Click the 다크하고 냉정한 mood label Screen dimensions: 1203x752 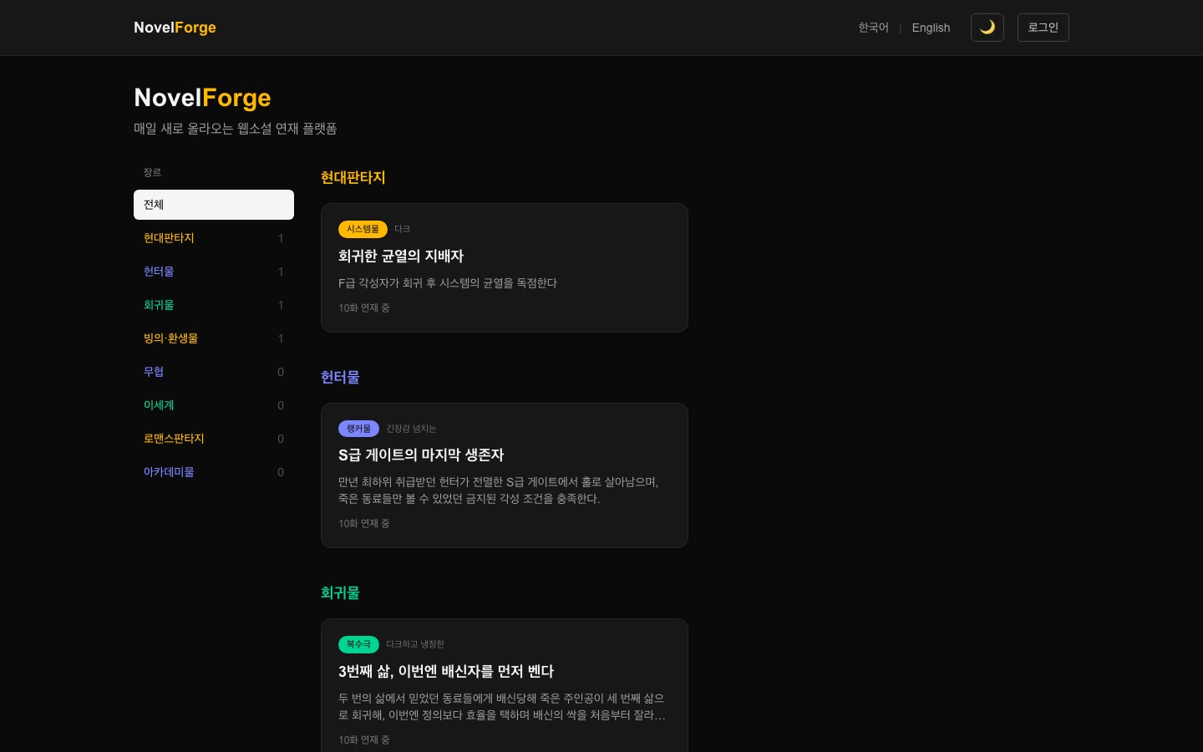[x=415, y=644]
